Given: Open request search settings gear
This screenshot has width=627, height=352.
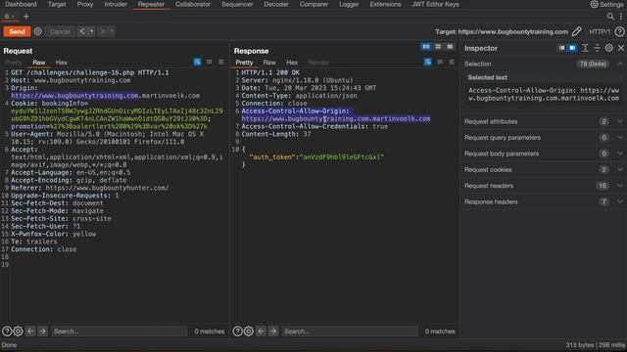Looking at the screenshot, I should pyautogui.click(x=18, y=331).
